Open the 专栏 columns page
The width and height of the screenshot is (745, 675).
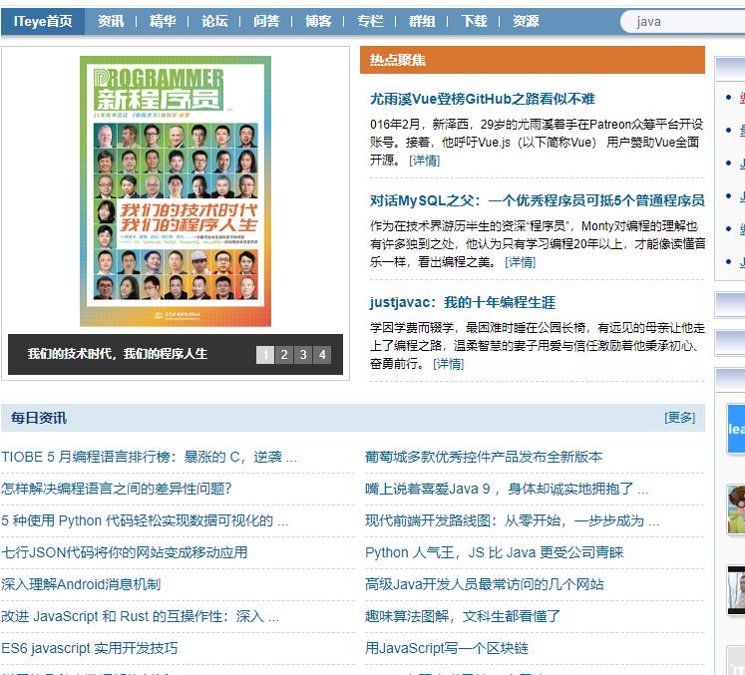[370, 21]
